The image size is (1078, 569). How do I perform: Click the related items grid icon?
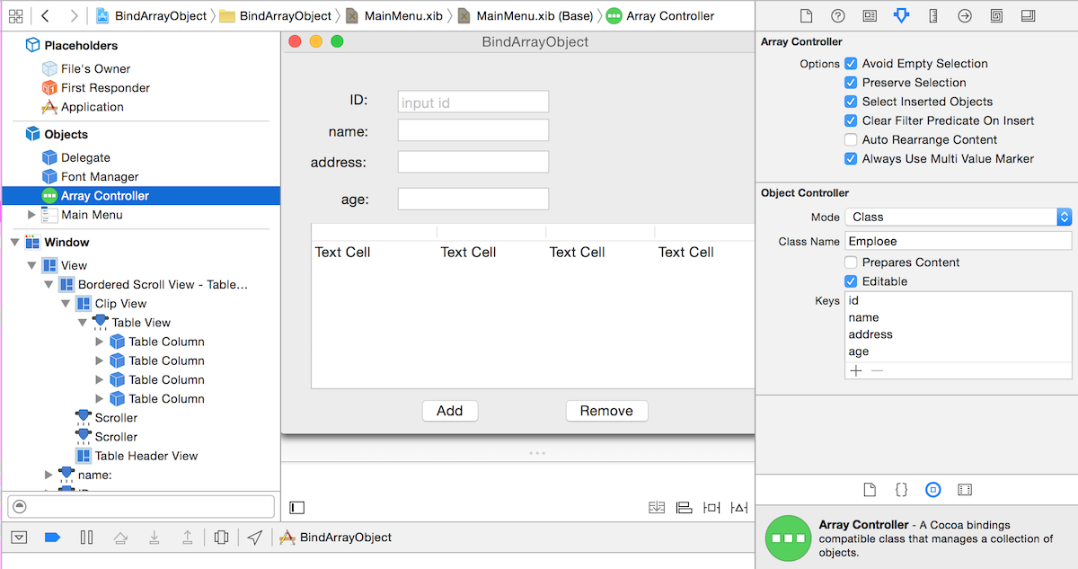click(x=15, y=16)
